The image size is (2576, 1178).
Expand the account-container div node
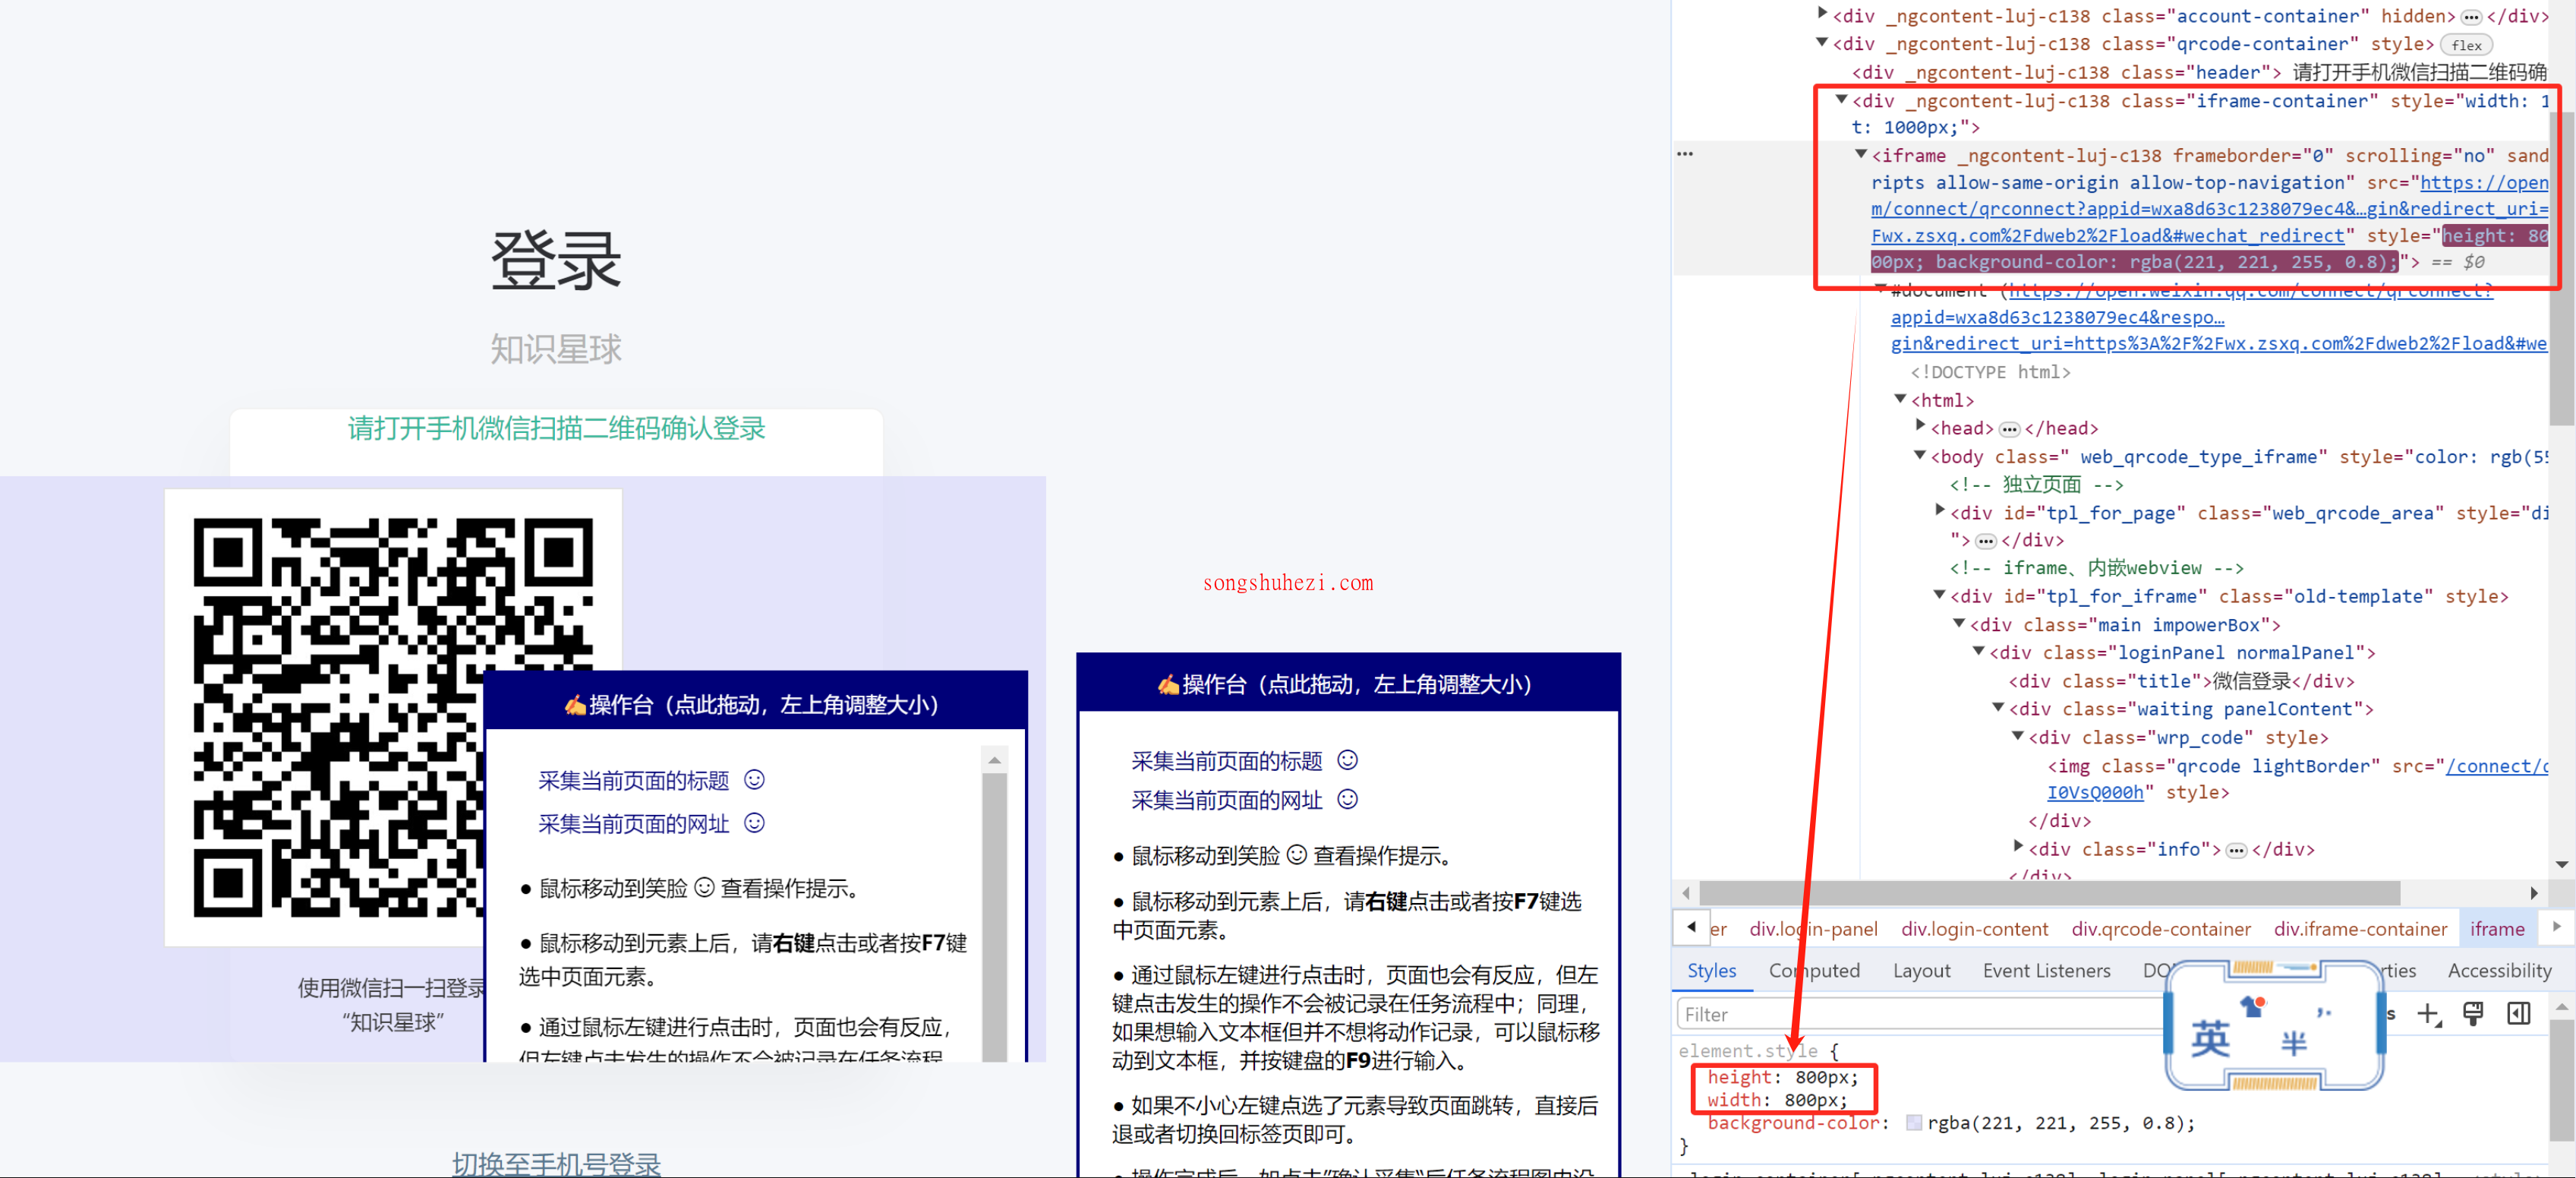(1822, 14)
